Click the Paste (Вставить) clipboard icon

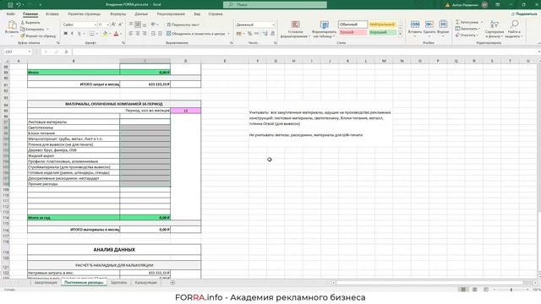point(12,25)
